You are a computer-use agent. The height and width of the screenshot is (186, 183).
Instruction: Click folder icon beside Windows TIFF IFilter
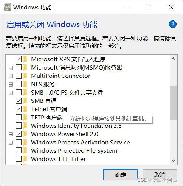point(25,159)
